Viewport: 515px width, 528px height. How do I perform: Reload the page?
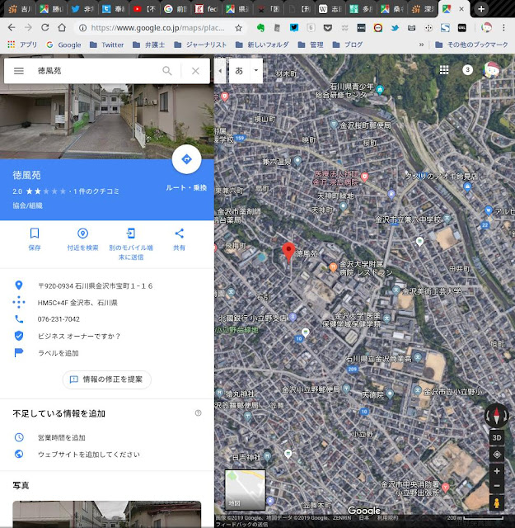click(45, 27)
